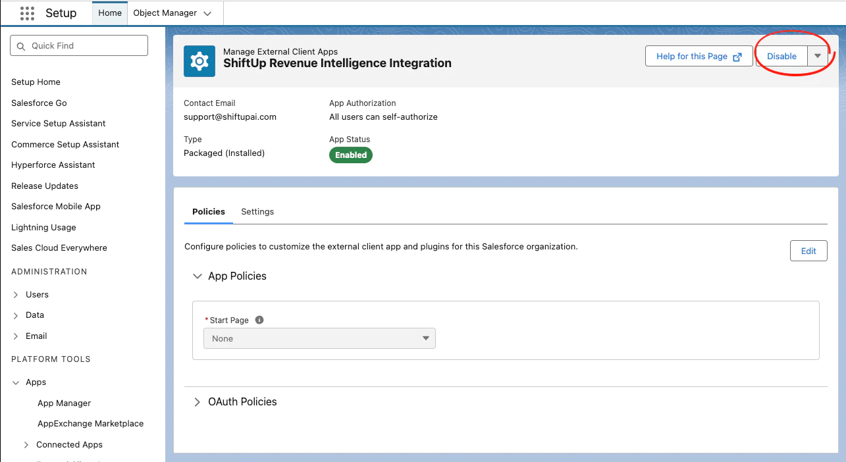Click the ADMINISTRATION section heading

[x=49, y=272]
